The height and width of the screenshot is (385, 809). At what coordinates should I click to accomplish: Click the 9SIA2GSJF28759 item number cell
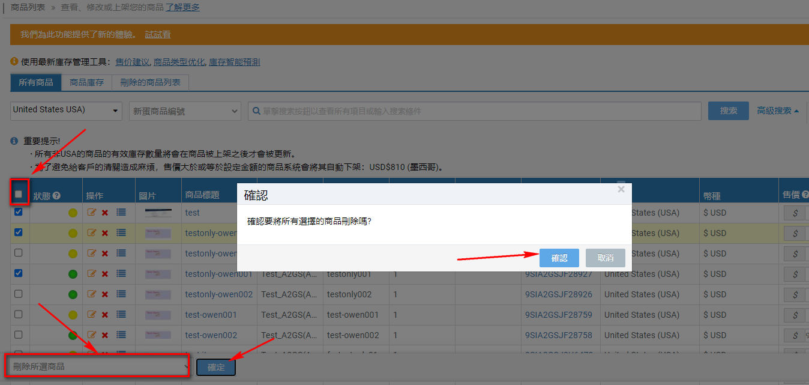pos(559,315)
